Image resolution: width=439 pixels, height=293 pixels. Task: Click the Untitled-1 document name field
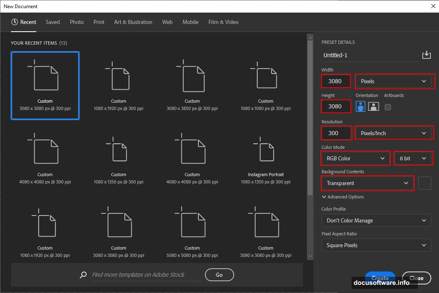[x=366, y=55]
